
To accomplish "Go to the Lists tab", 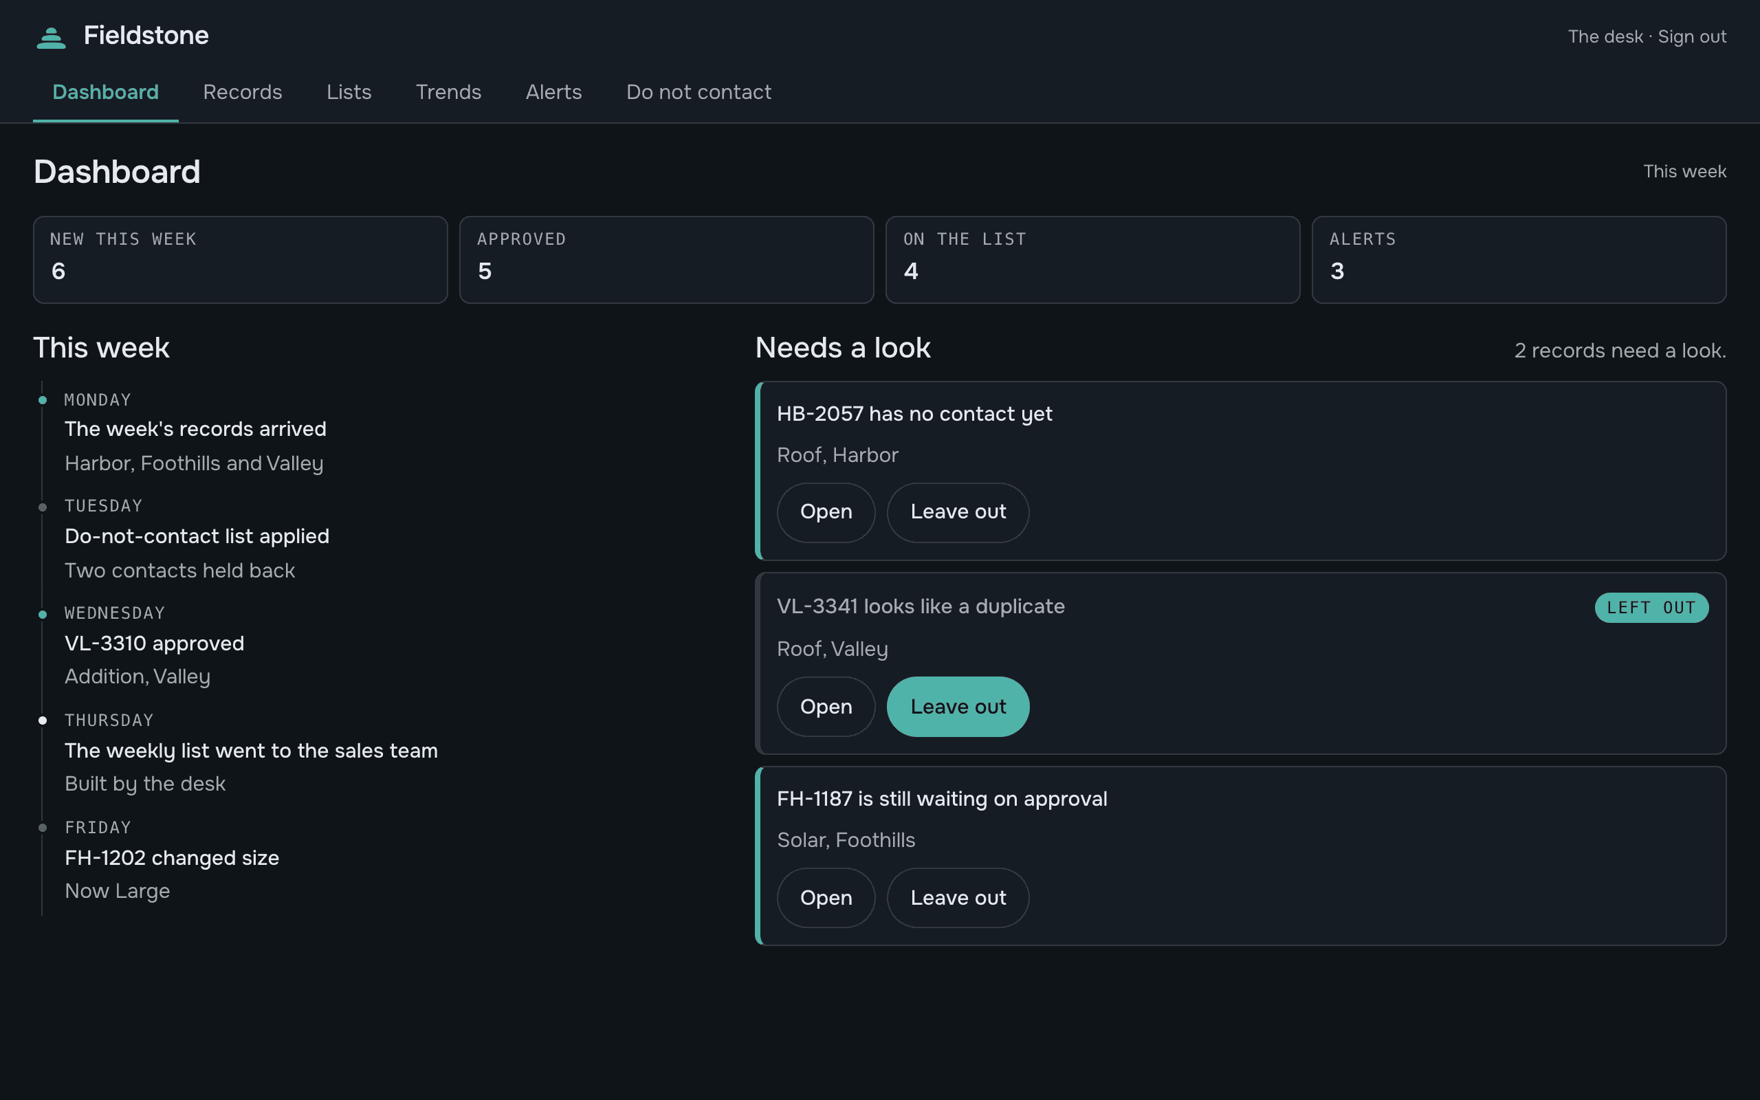I will (349, 92).
